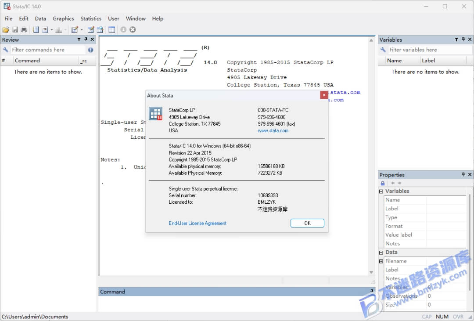Open Data Editor (Browse) magnifier icon
Image resolution: width=474 pixels, height=321 pixels.
click(x=100, y=30)
